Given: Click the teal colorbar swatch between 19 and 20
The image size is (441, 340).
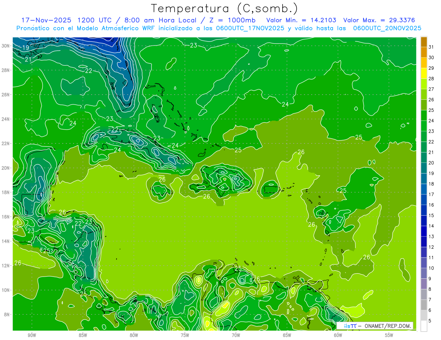Looking at the screenshot, I should 424,168.
